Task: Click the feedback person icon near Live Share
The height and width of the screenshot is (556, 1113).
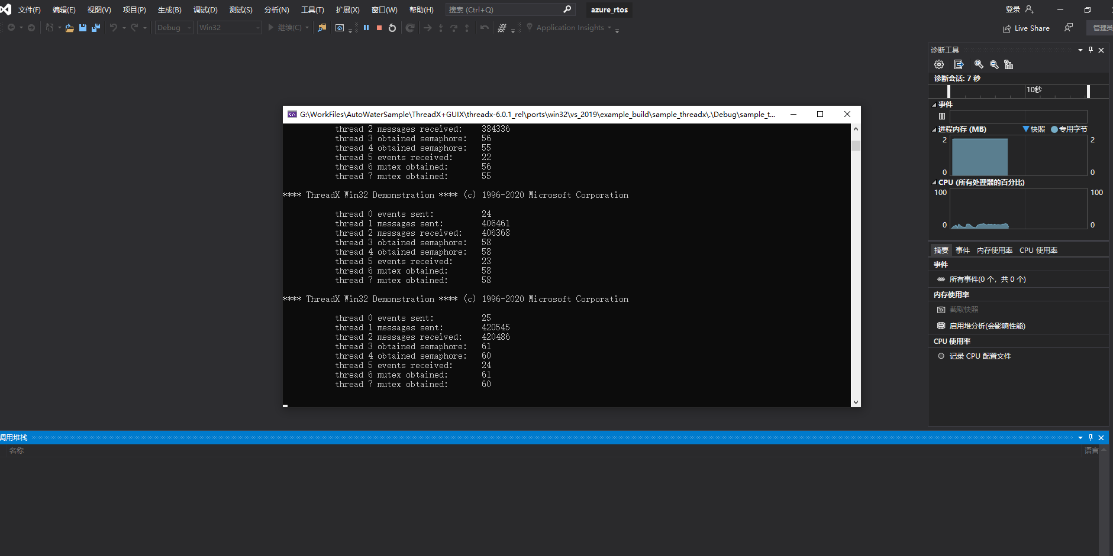Action: click(x=1069, y=28)
